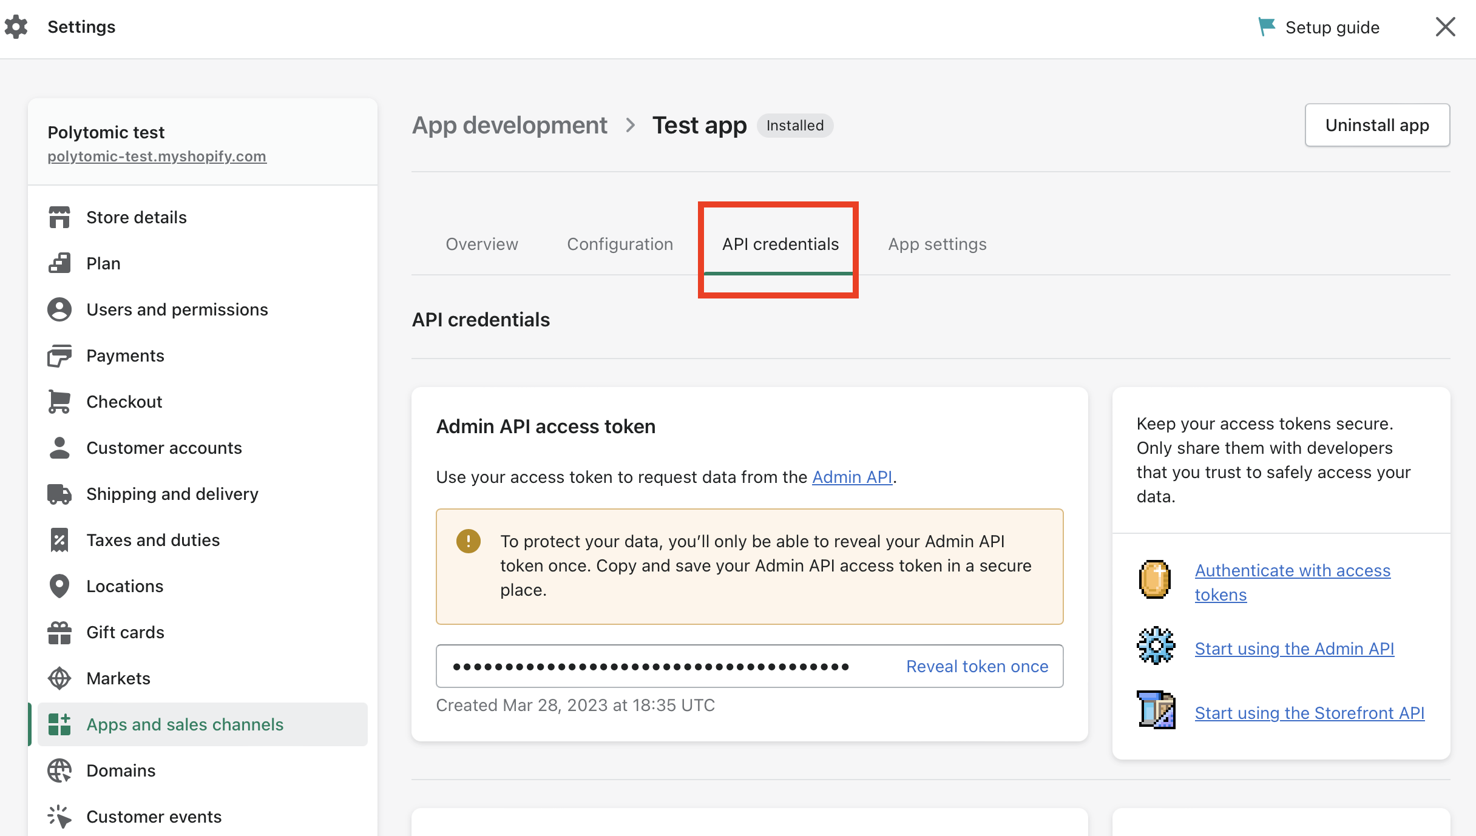
Task: Open the Admin API link
Action: tap(851, 477)
